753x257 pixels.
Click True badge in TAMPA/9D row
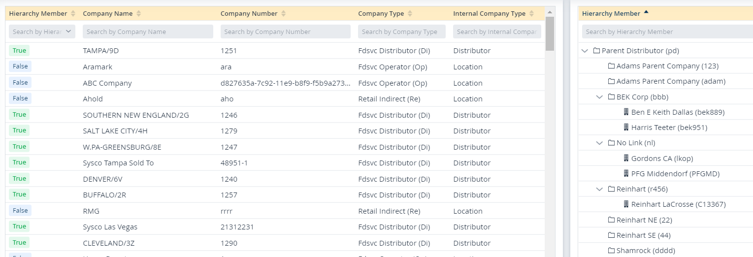[x=19, y=51]
